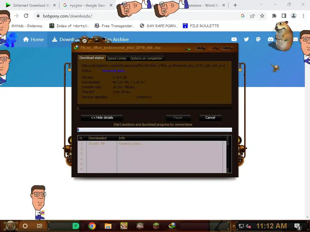Screen dimensions: 310x232
Task: Open network status in system tray
Action: (241, 226)
